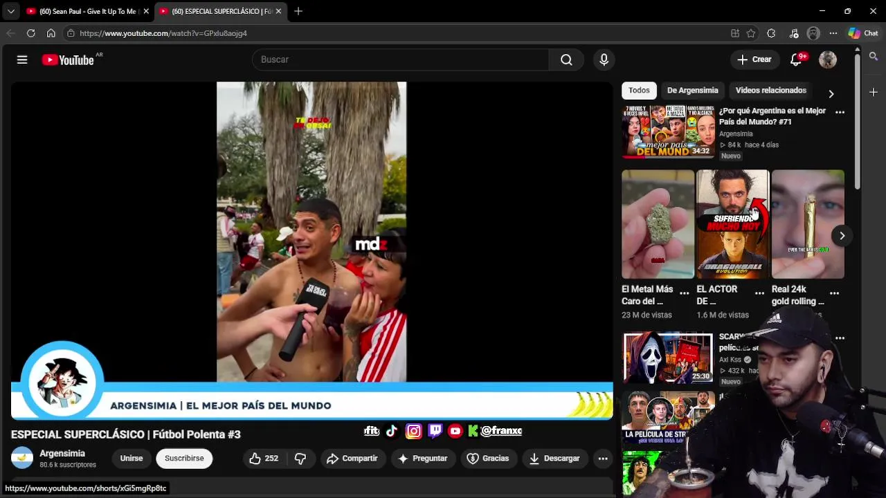This screenshot has width=886, height=498.
Task: Select the Videos relacionados chip
Action: 770,91
